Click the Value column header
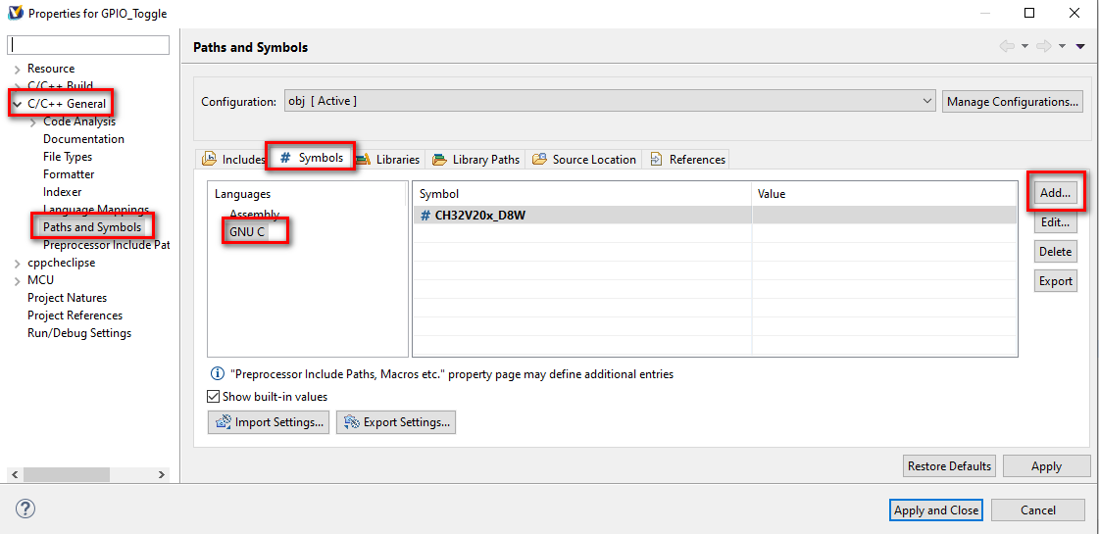The image size is (1099, 534). [x=884, y=194]
